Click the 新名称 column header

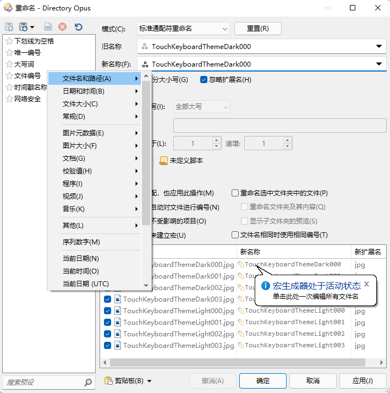tap(294, 252)
